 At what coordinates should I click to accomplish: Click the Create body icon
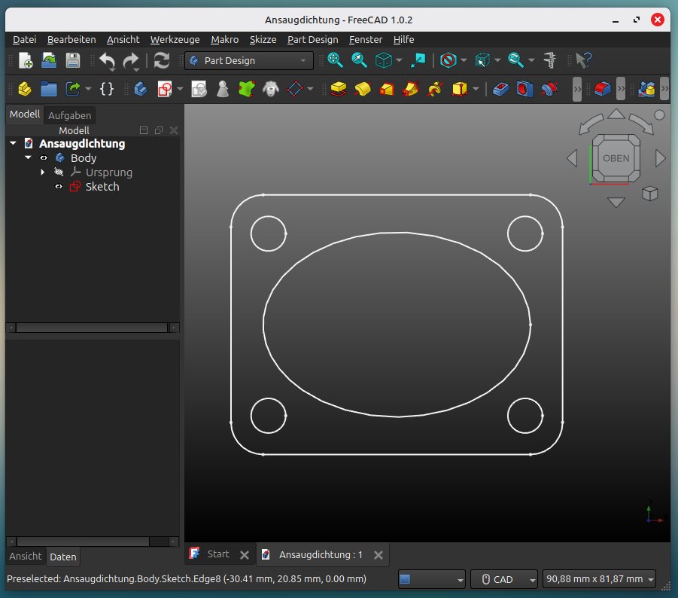140,89
